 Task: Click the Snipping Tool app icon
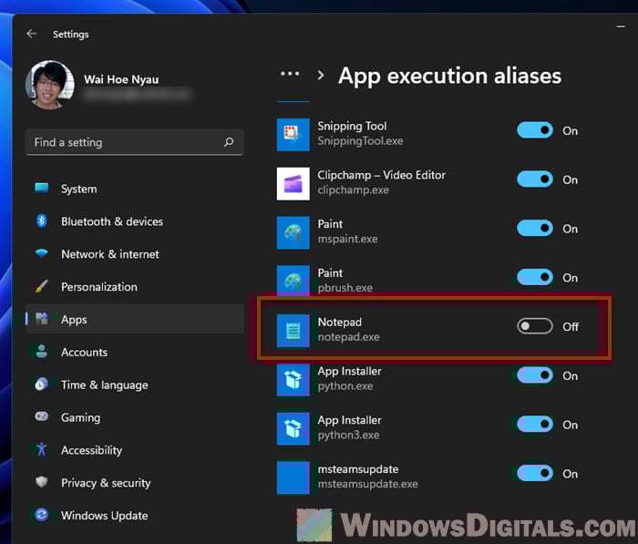(293, 134)
